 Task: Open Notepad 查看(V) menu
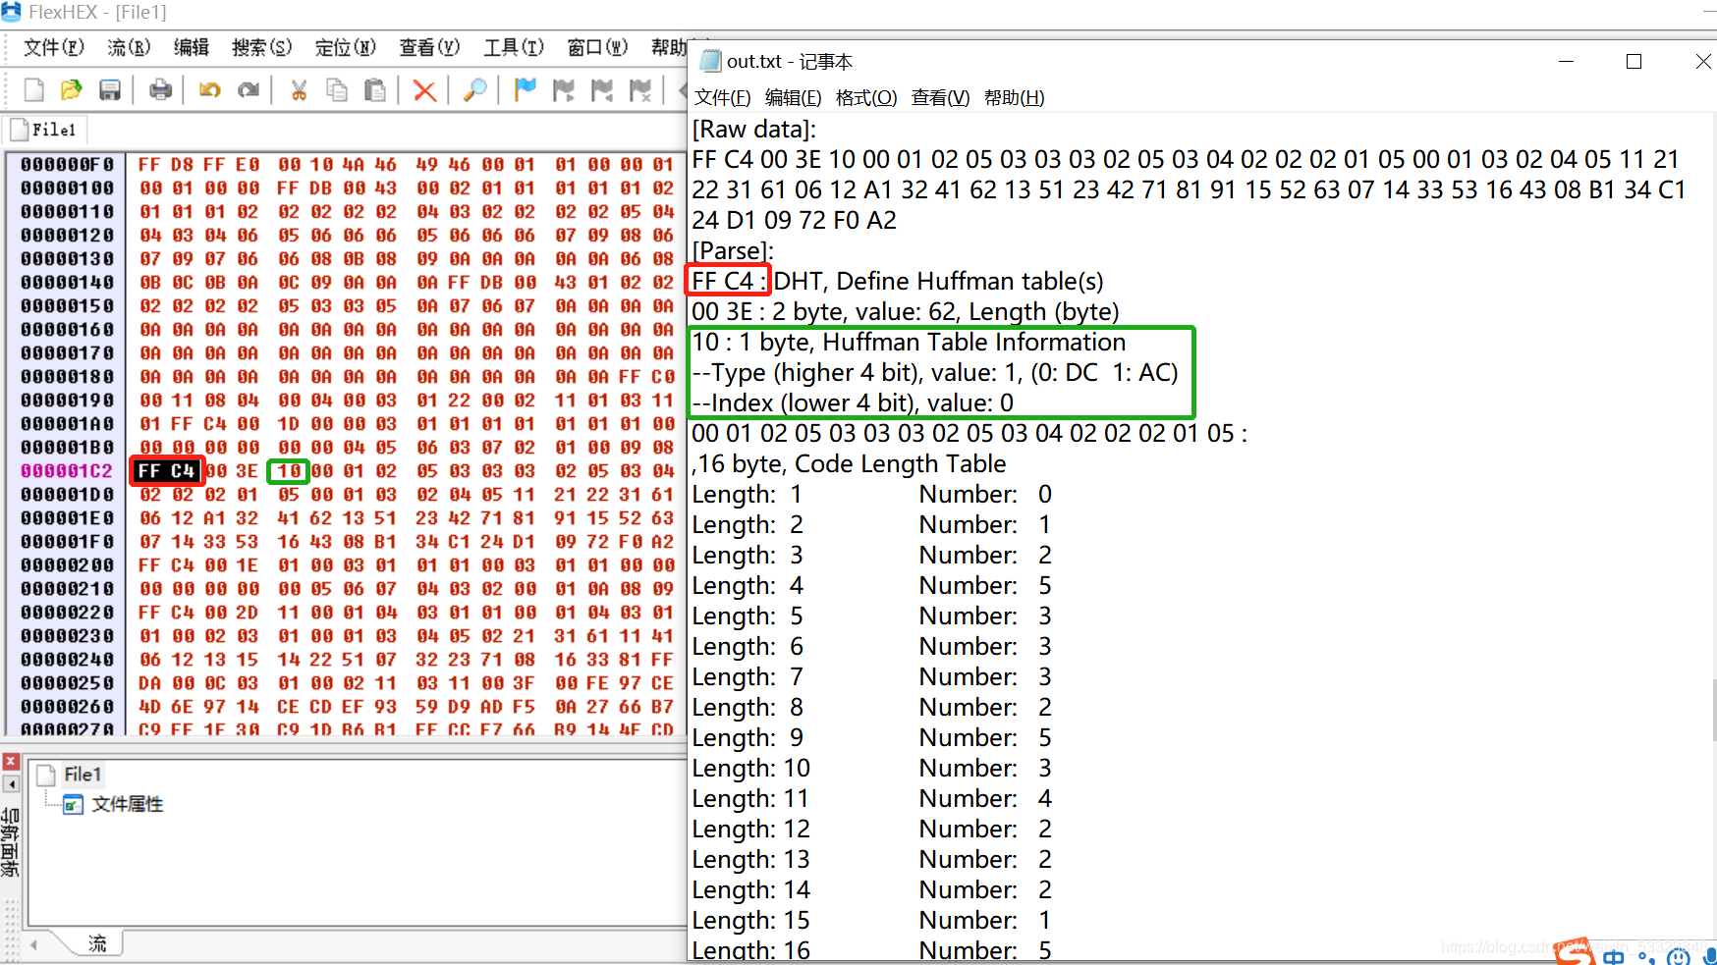tap(940, 97)
